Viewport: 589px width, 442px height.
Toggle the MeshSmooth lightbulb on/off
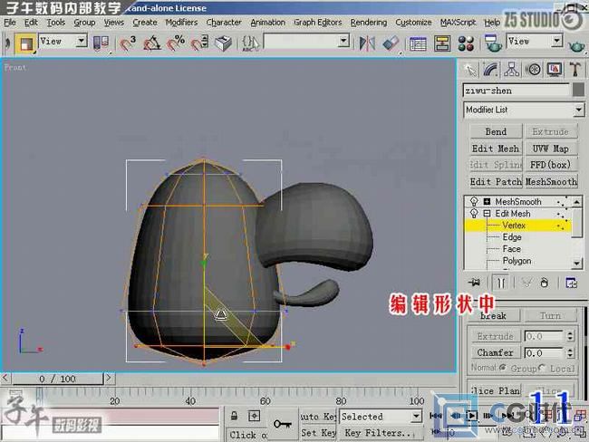(x=474, y=202)
